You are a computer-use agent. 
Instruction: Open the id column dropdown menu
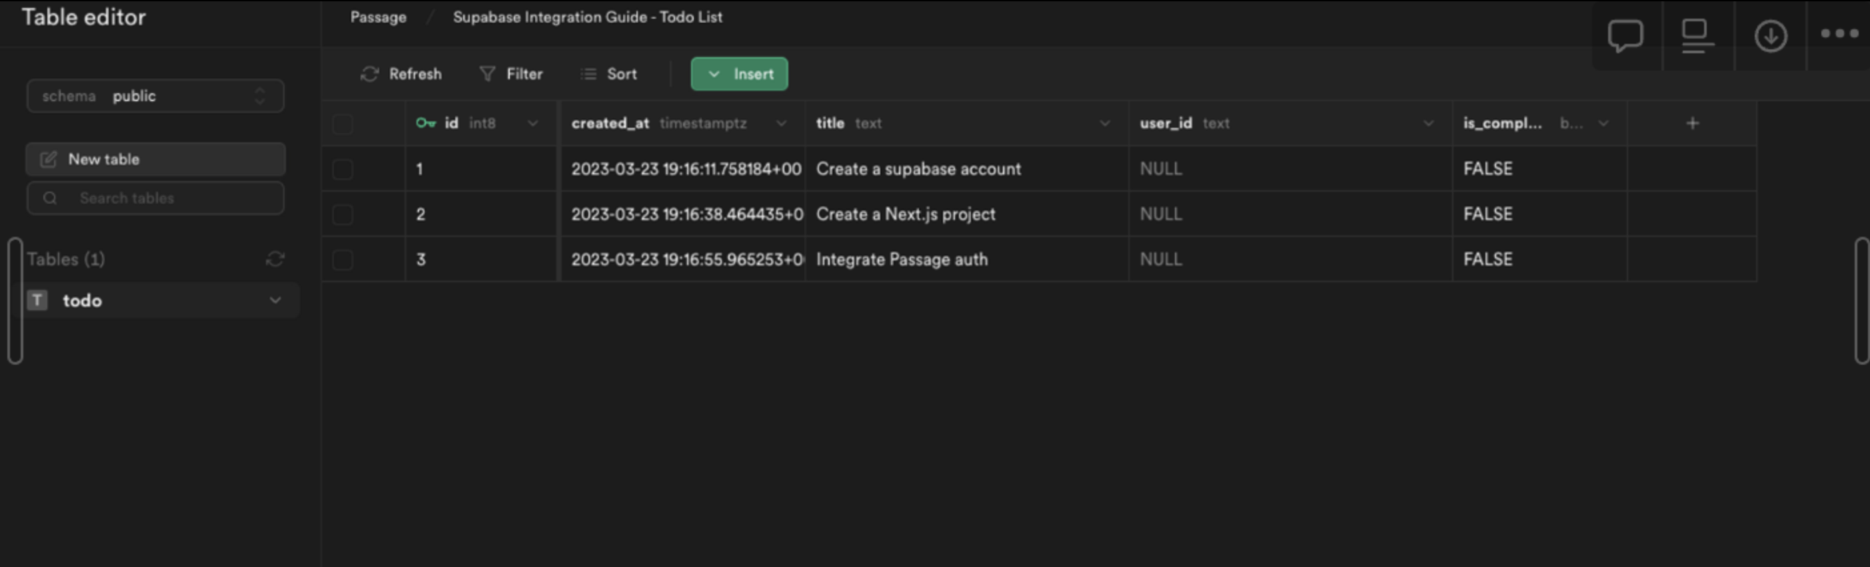click(533, 123)
